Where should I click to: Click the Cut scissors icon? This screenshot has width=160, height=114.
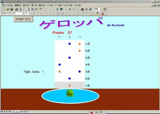click(x=29, y=9)
